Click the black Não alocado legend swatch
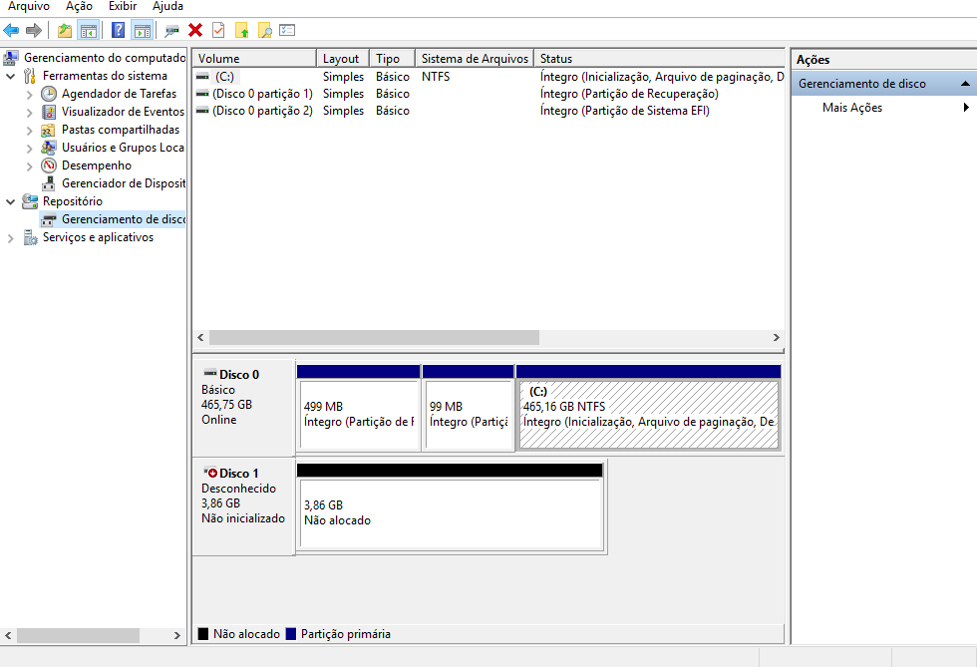Viewport: 977px width, 667px height. (203, 634)
